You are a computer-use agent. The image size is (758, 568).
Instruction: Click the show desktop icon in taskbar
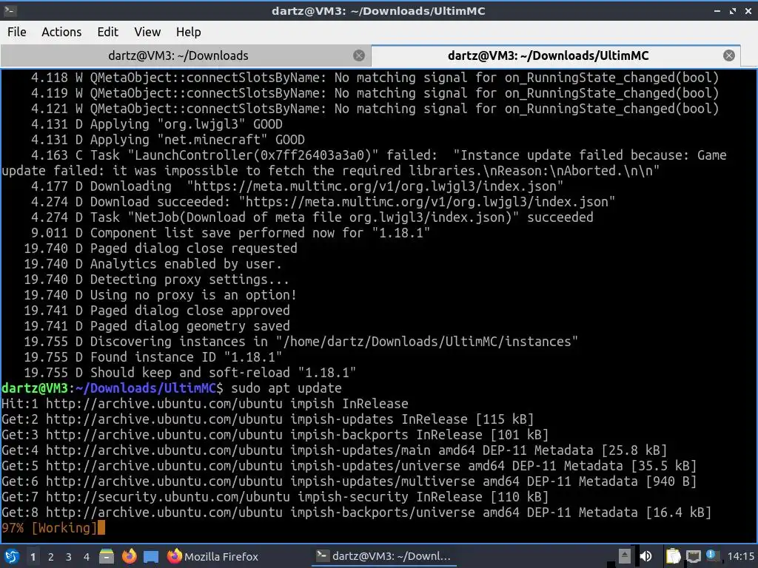click(x=151, y=557)
